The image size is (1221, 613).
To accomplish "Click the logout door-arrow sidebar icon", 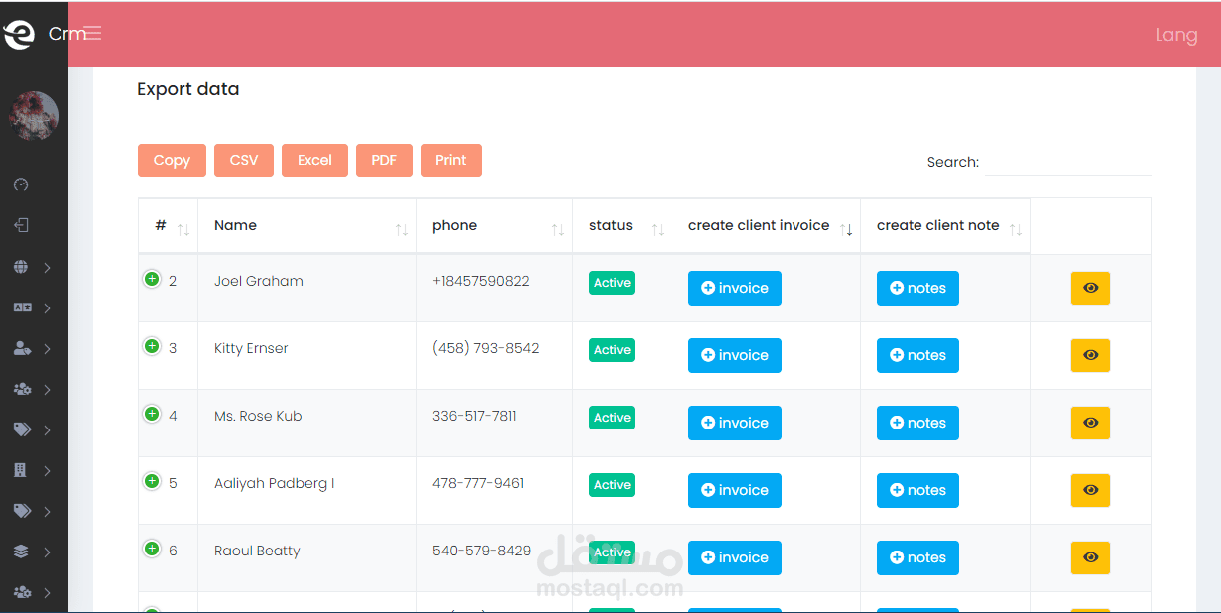I will pyautogui.click(x=21, y=225).
